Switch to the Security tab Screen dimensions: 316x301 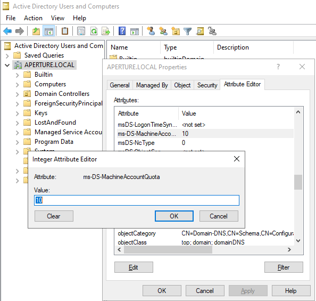(207, 85)
